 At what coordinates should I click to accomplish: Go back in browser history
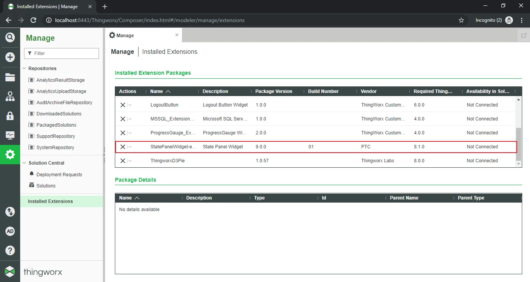tap(9, 20)
